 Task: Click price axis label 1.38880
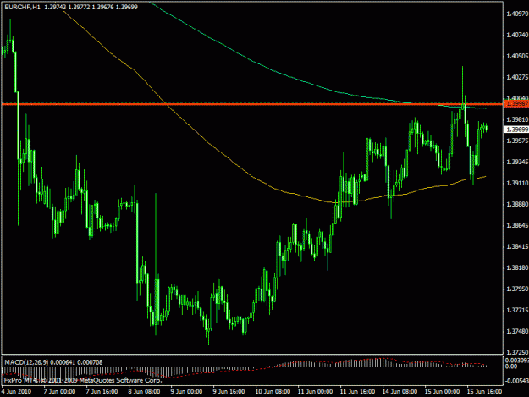(x=517, y=204)
